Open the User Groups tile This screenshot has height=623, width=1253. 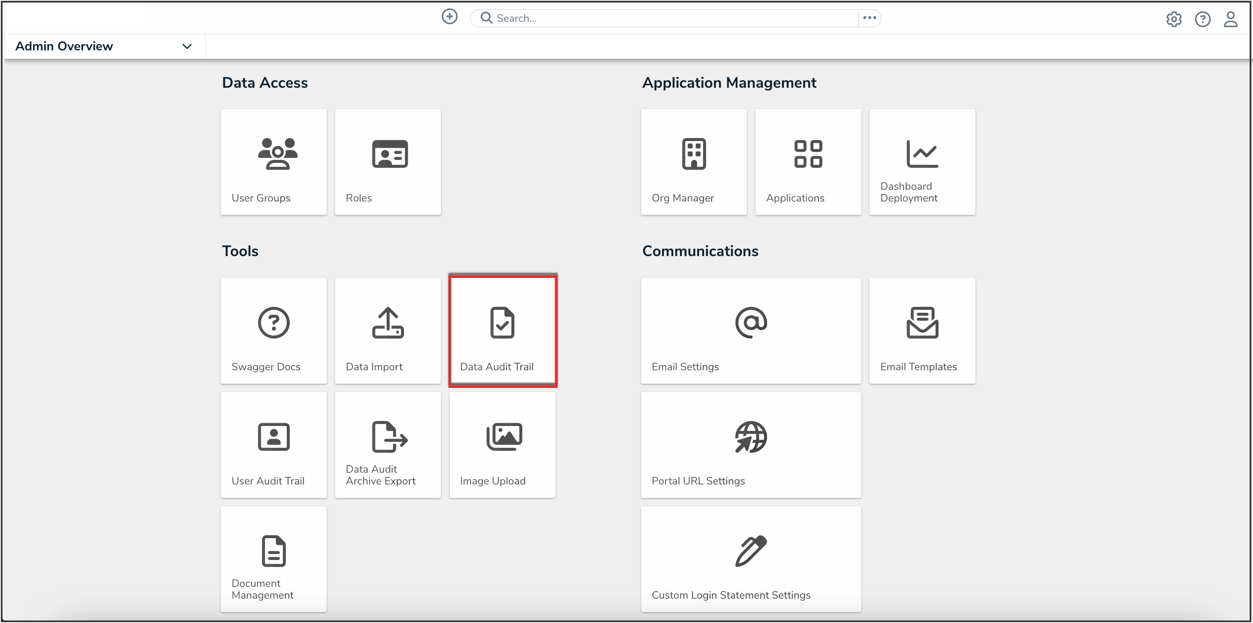click(x=273, y=162)
